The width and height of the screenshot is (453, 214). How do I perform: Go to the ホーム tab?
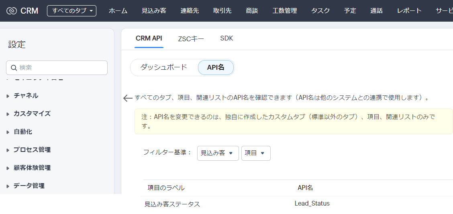pyautogui.click(x=118, y=11)
